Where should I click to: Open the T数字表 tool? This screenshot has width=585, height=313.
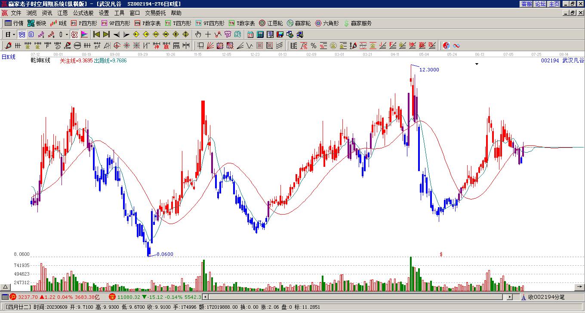pos(242,23)
